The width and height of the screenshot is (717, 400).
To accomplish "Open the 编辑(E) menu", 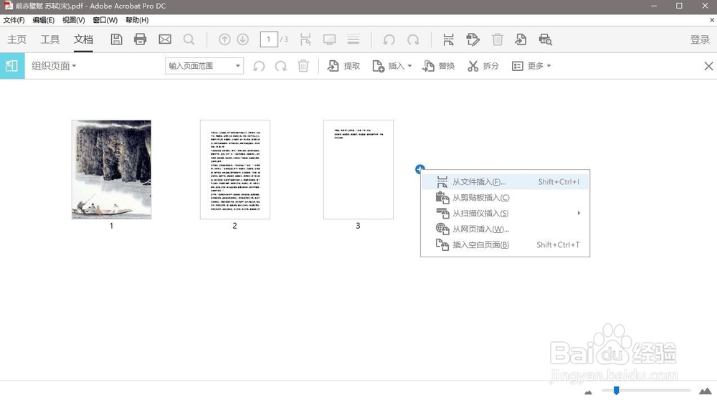I will point(44,20).
